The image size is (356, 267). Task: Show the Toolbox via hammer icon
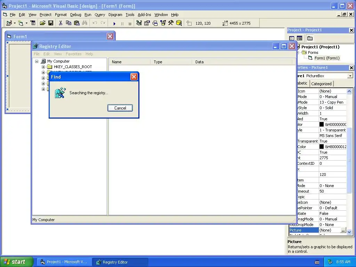(x=171, y=23)
